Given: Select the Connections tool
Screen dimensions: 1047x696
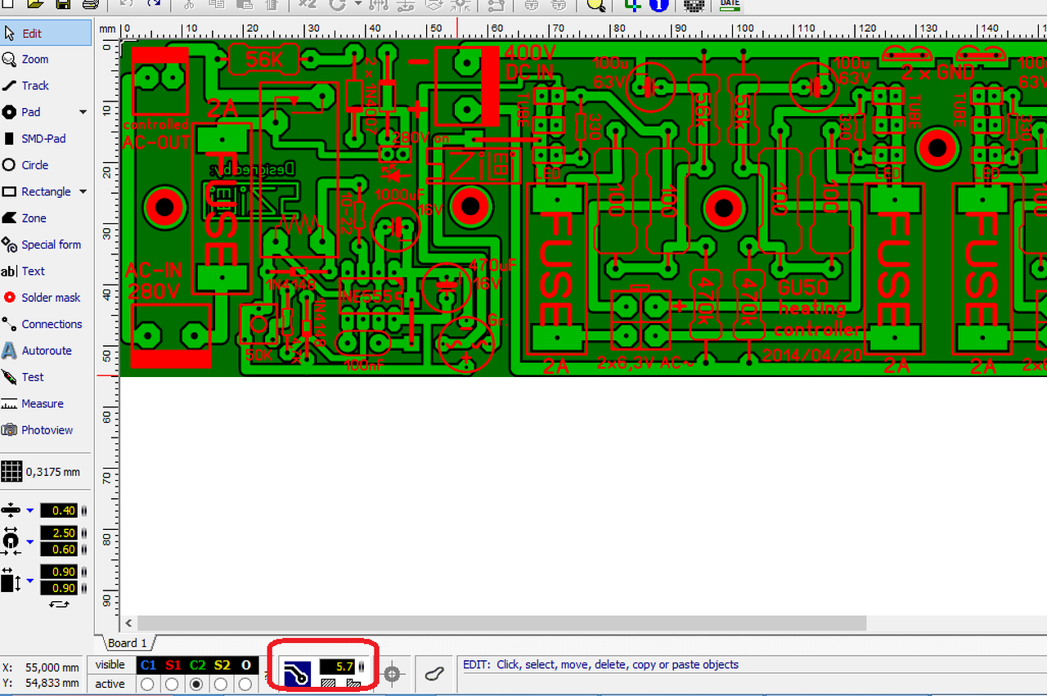Looking at the screenshot, I should click(46, 324).
